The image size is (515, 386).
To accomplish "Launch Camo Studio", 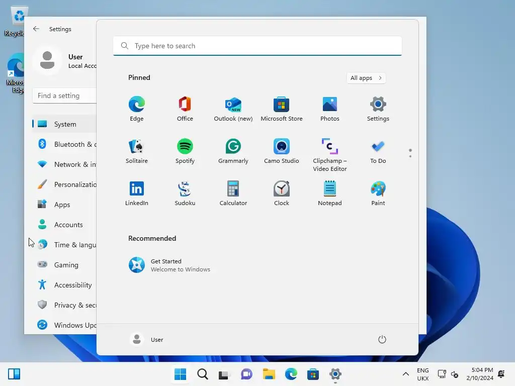I will (282, 151).
